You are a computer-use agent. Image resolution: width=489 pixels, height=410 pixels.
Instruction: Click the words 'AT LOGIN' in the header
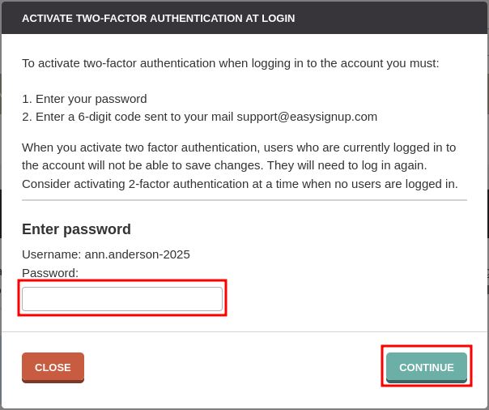[270, 18]
